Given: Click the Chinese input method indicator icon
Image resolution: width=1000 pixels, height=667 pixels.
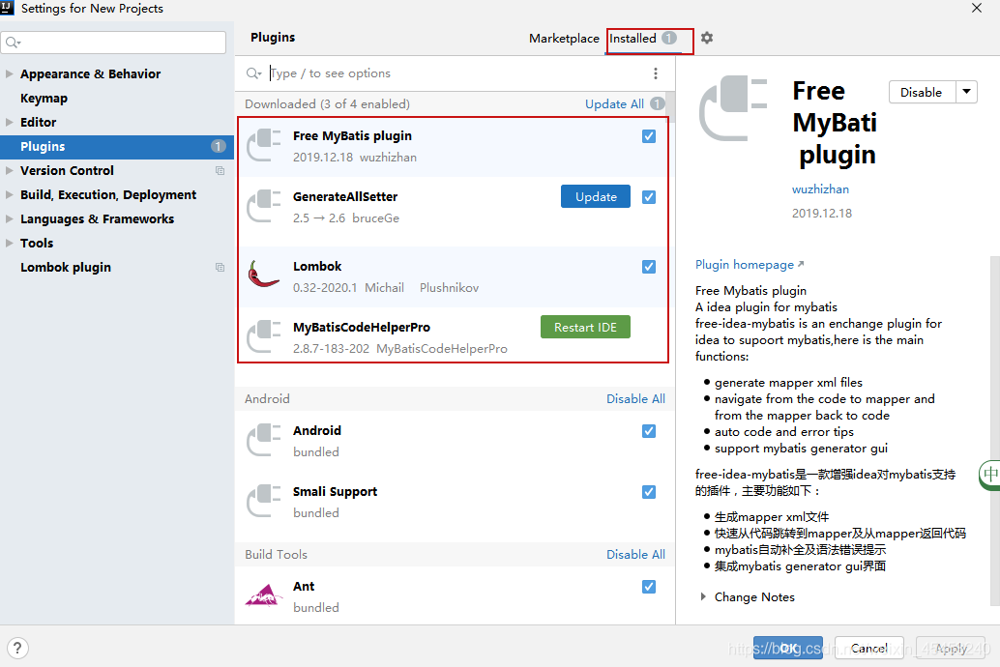Looking at the screenshot, I should 989,475.
